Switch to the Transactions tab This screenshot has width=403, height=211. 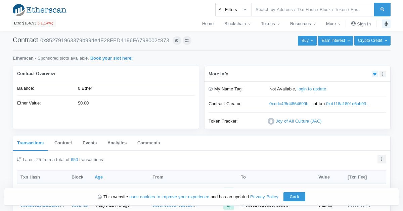click(x=30, y=143)
